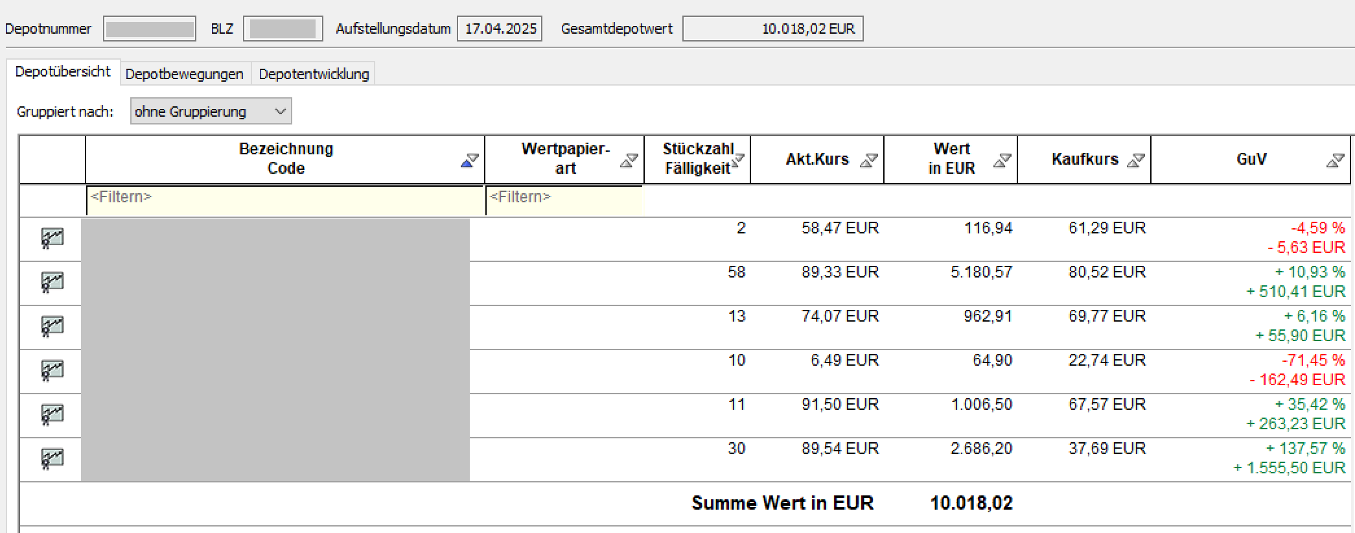Click the Gesamtdepotwert field 10.018,02 EUR
Image resolution: width=1355 pixels, height=533 pixels.
(x=773, y=29)
